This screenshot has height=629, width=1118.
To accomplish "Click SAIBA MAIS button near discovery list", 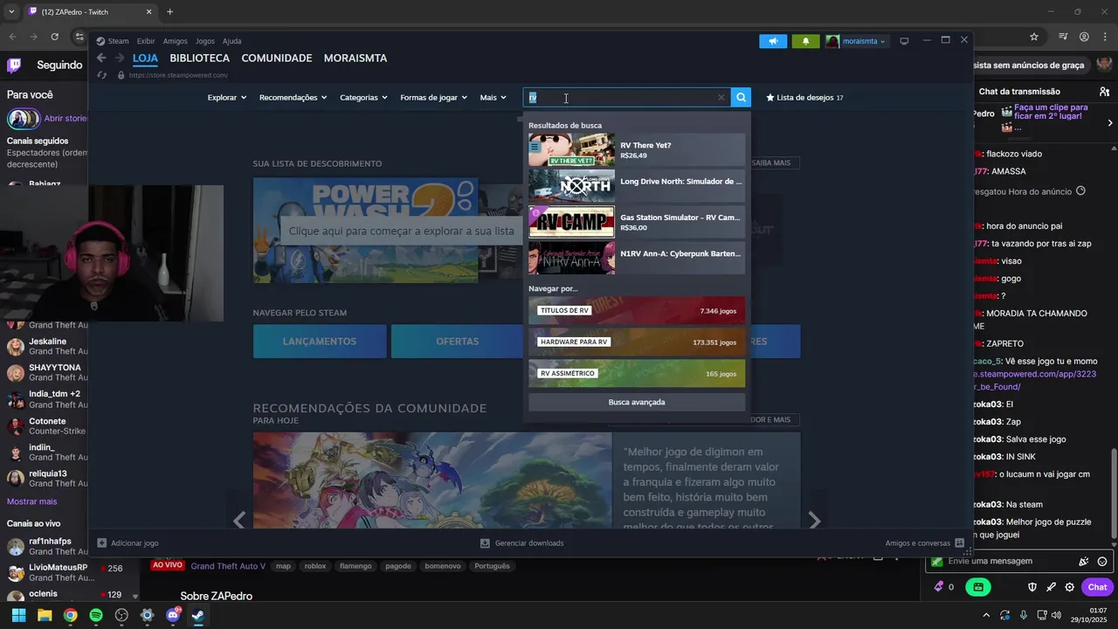I will (772, 163).
